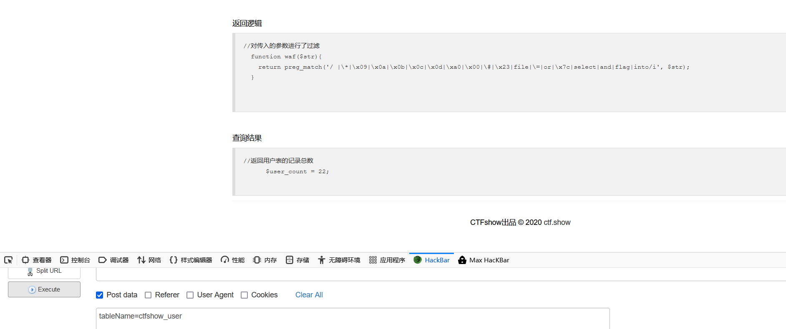Click the preg_match return code line
786x329 pixels.
coord(474,67)
